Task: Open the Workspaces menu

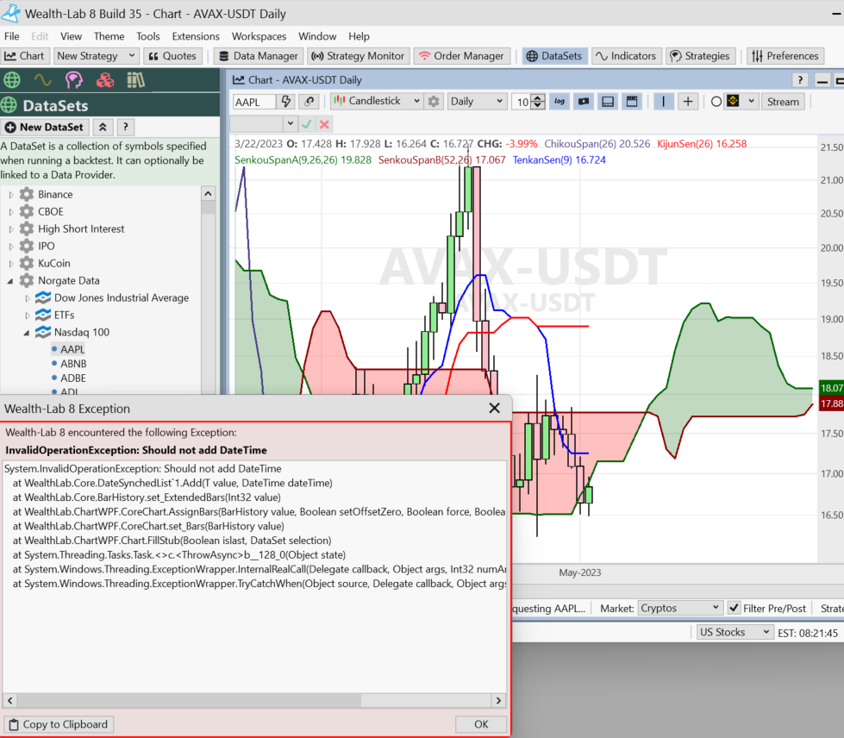Action: click(x=259, y=36)
